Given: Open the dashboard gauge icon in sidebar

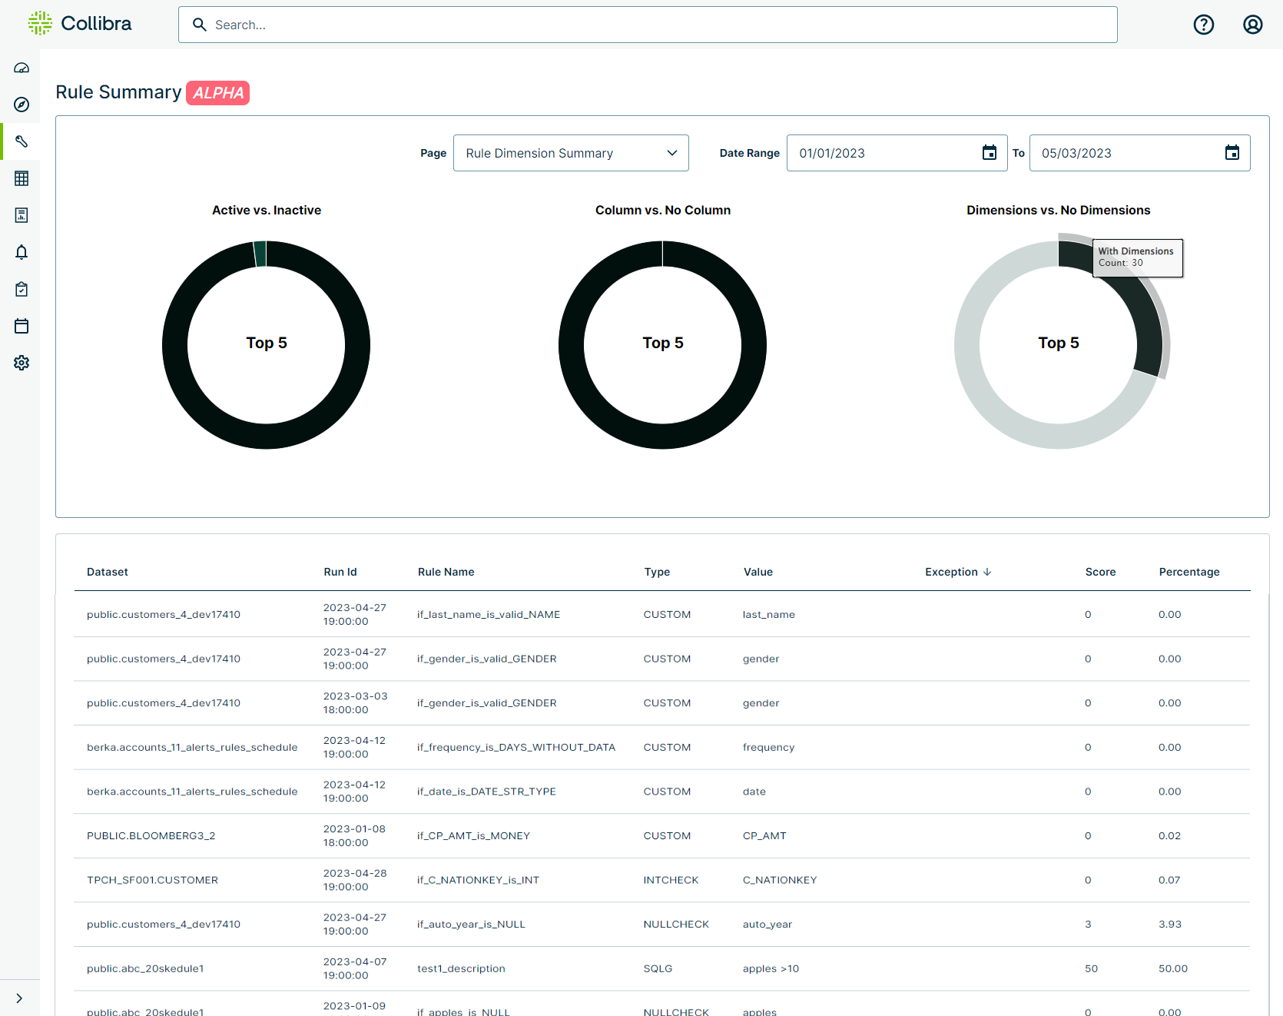Looking at the screenshot, I should 22,68.
